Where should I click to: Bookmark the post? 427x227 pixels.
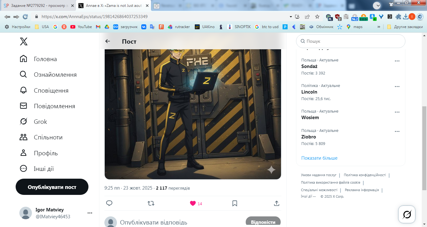click(x=235, y=203)
